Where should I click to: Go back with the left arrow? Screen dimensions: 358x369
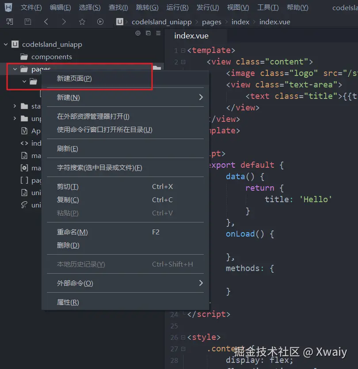(46, 22)
